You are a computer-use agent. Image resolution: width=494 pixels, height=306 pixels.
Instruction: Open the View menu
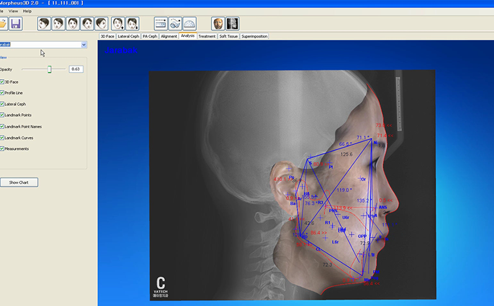(13, 11)
